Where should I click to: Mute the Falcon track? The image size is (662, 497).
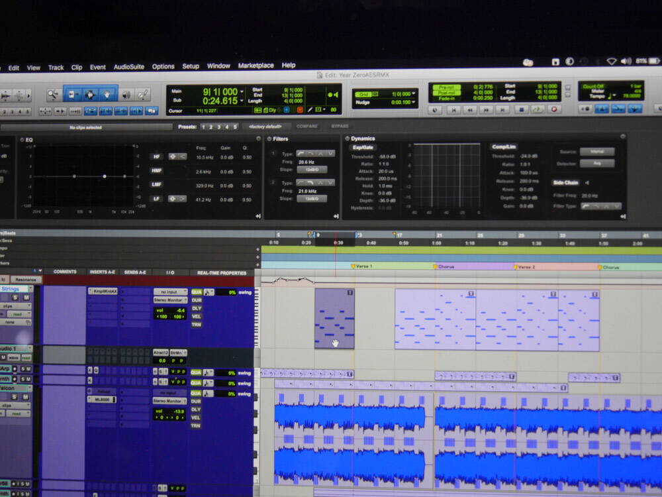tap(25, 397)
